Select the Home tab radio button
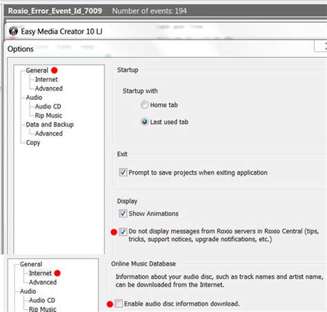The image size is (327, 312). pos(144,105)
